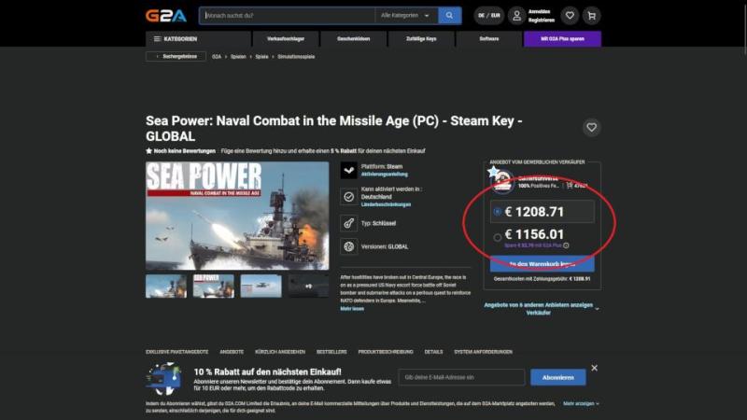
Task: Click the Registrieren link
Action: [542, 20]
